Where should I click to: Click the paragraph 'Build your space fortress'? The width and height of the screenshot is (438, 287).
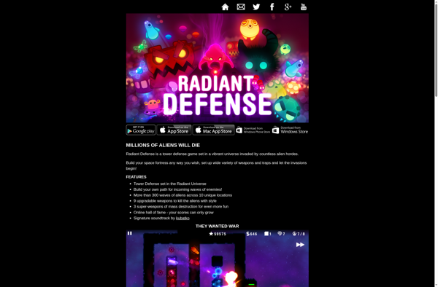217,165
